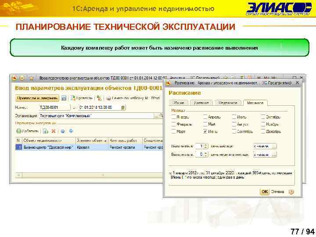The height and width of the screenshot is (237, 316).
Task: Close the Расписание dialog window
Action: click(297, 83)
